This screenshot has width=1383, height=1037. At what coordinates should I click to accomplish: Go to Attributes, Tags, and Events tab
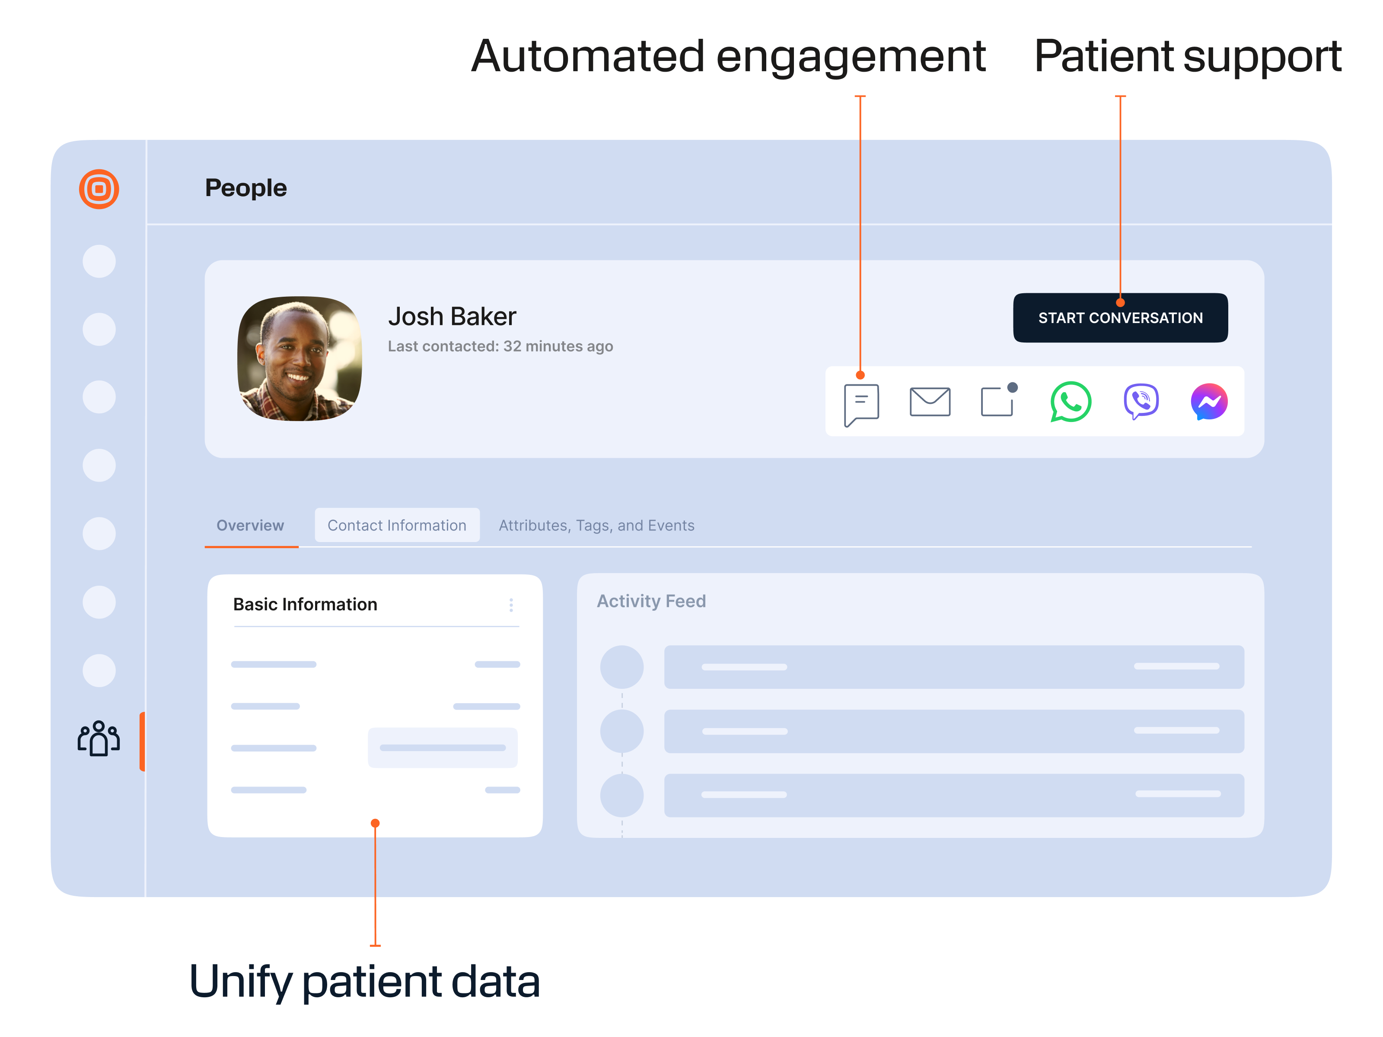click(596, 525)
